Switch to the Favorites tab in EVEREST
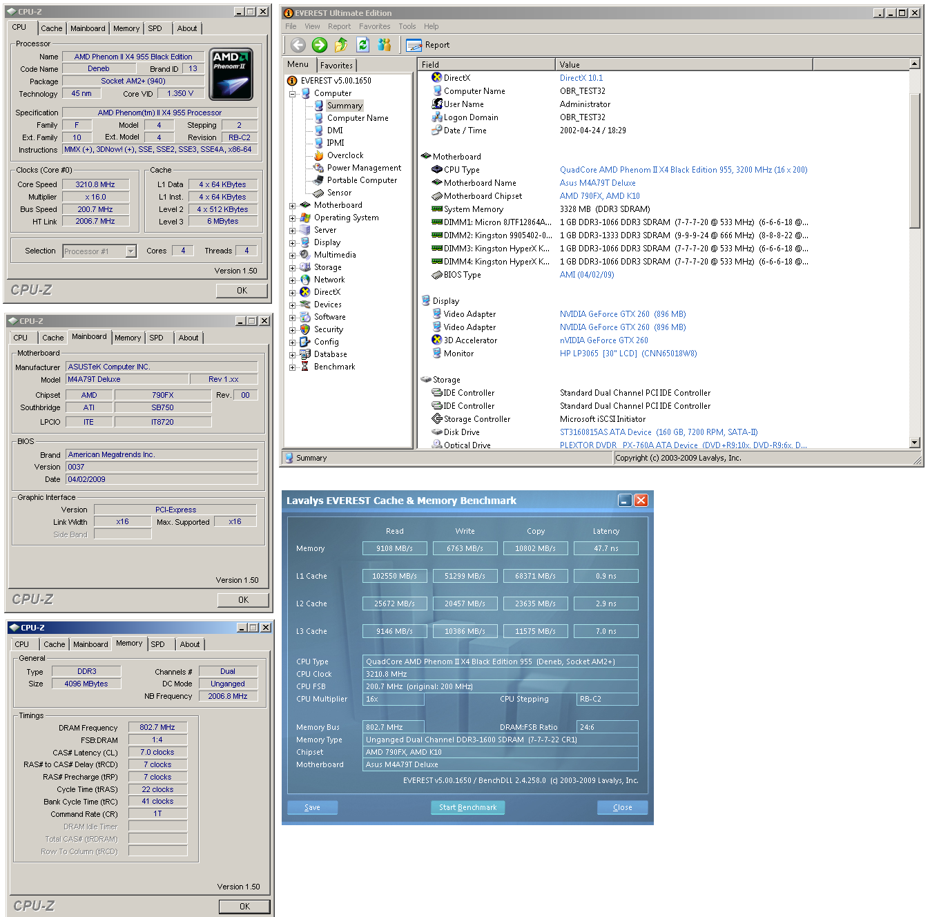 (336, 66)
